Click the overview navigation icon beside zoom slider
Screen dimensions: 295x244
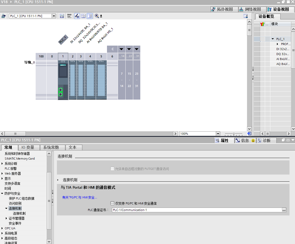[249, 134]
